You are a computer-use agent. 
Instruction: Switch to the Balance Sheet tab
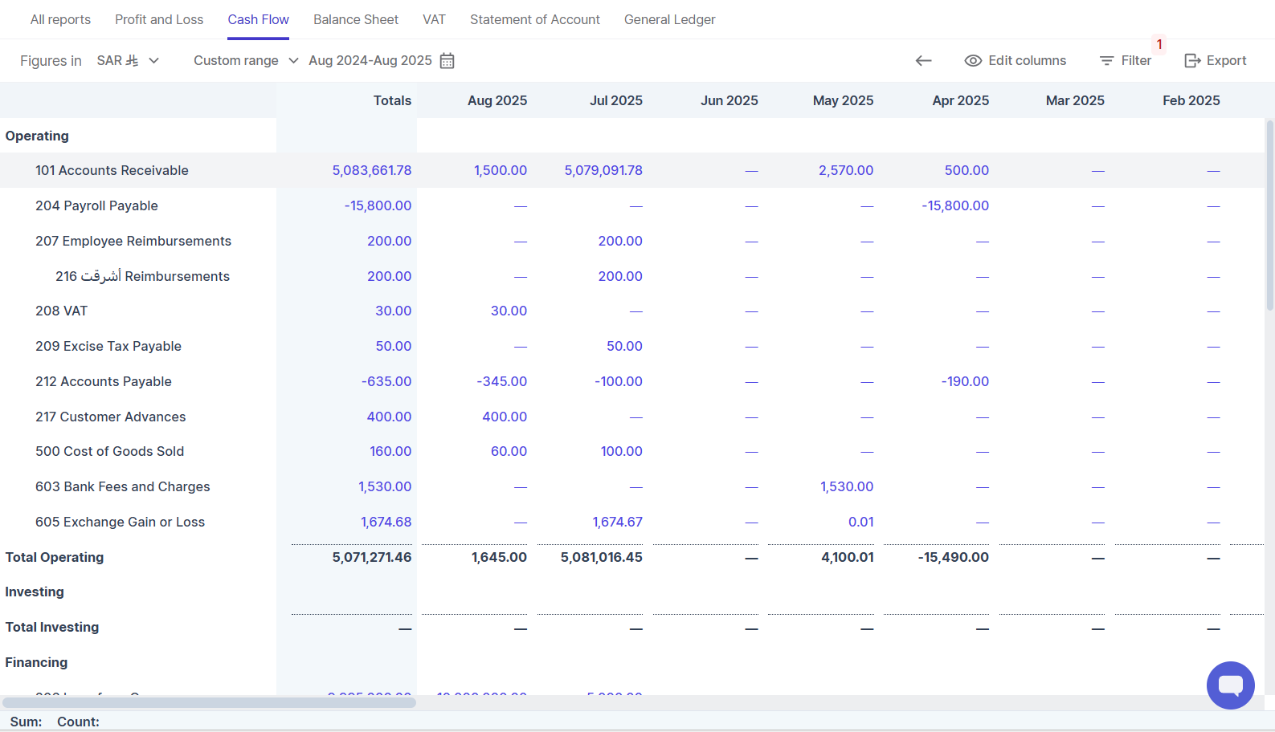pyautogui.click(x=355, y=19)
